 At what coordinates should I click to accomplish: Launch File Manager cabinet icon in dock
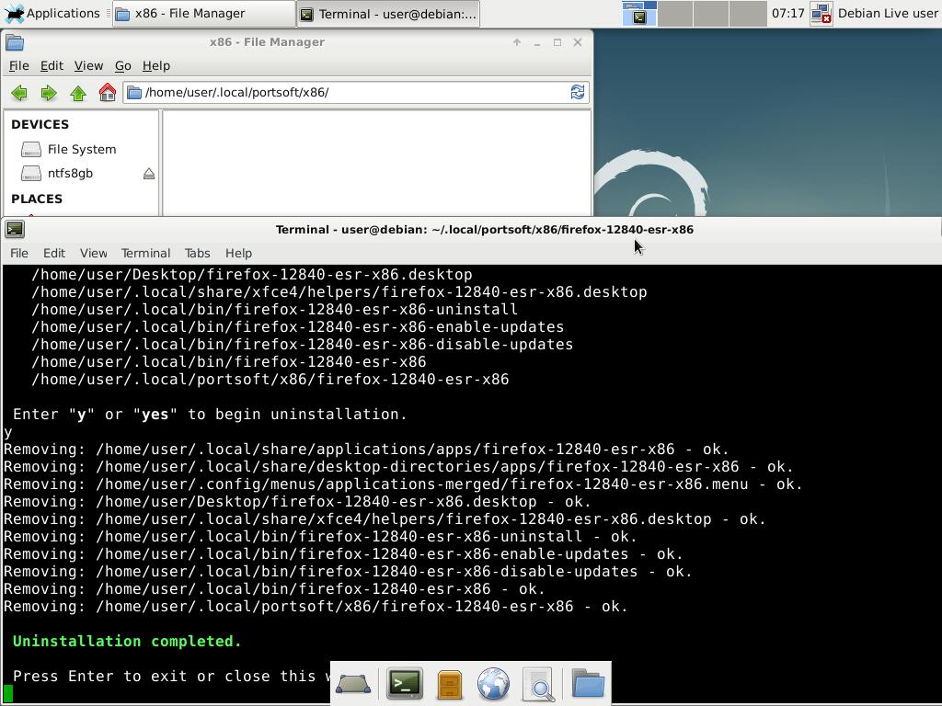[449, 684]
